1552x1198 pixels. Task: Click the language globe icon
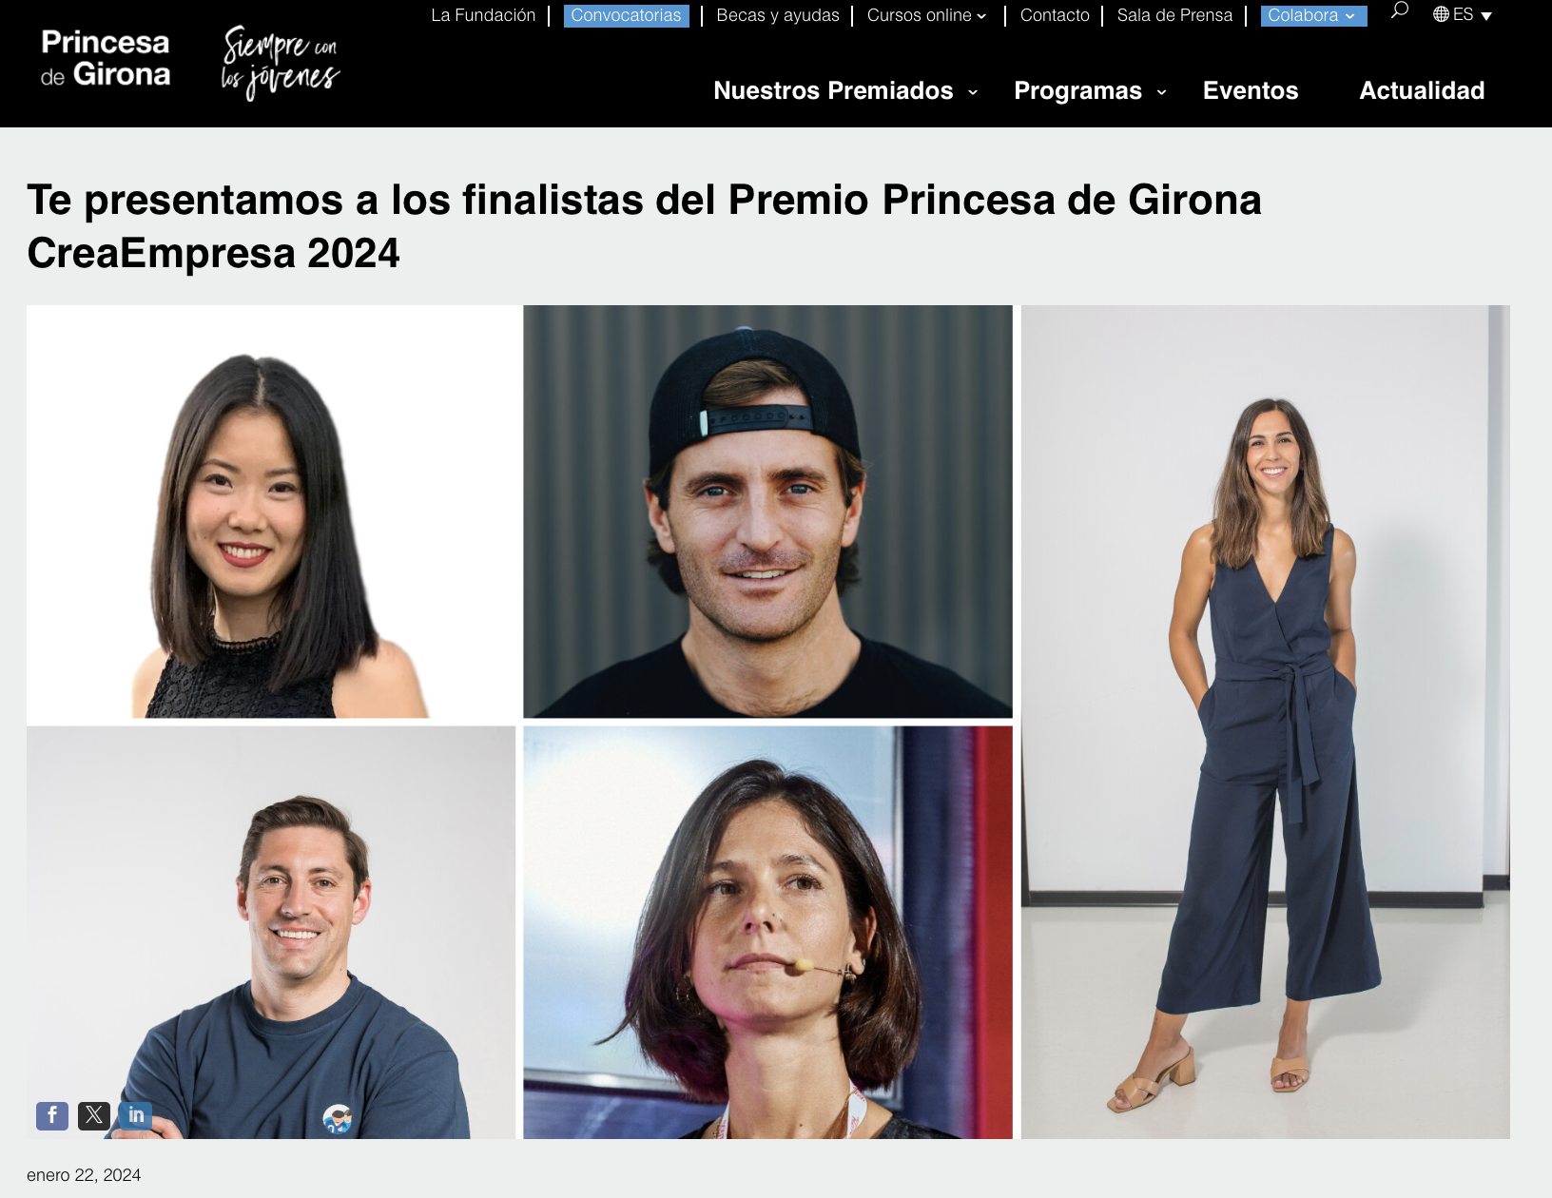click(x=1441, y=14)
